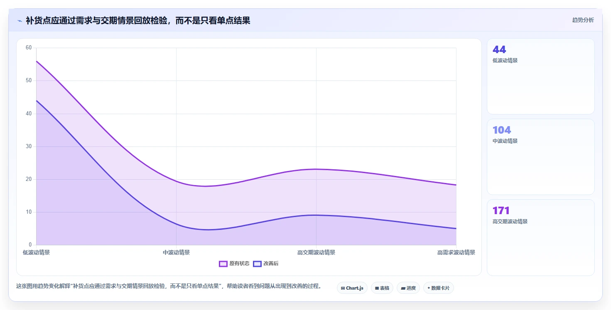The image size is (611, 310).
Task: Click the value 171 in the card
Action: [501, 211]
